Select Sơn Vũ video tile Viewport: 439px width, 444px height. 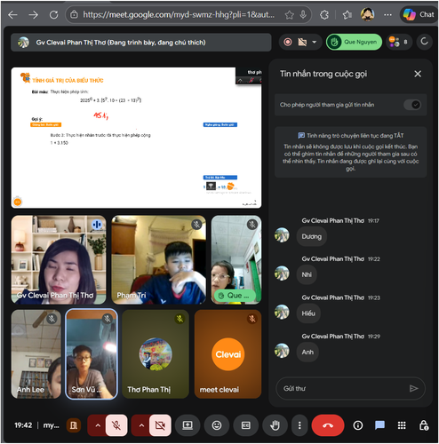pos(92,354)
